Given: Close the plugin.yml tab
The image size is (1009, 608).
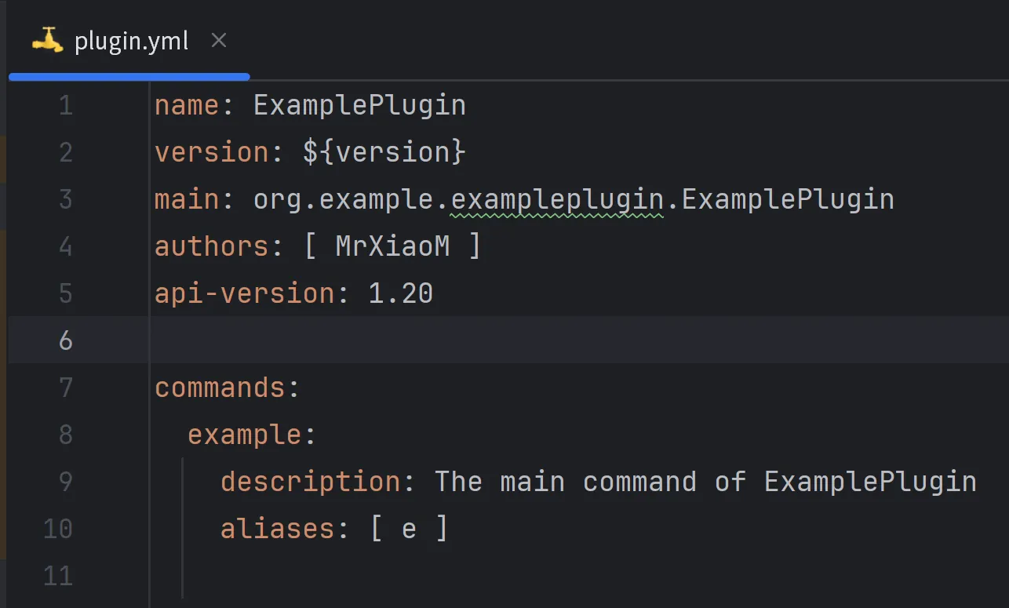Looking at the screenshot, I should 219,40.
